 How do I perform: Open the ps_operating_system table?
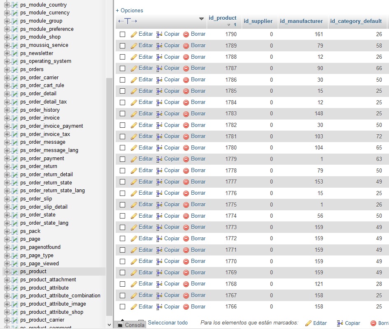tap(46, 61)
